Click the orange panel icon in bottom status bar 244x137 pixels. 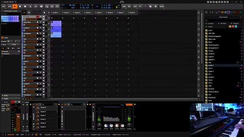tap(37, 134)
